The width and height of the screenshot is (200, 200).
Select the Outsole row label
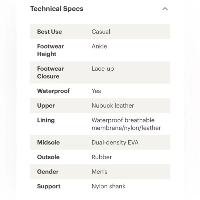[x=48, y=157]
